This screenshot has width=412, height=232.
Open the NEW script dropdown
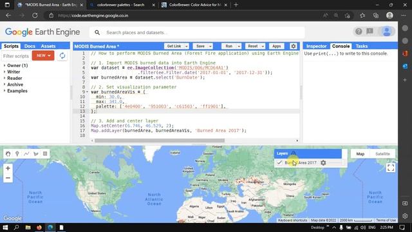pyautogui.click(x=43, y=55)
